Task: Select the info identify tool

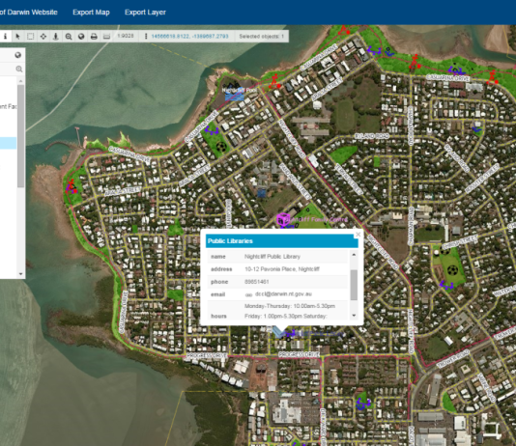Action: pos(5,36)
